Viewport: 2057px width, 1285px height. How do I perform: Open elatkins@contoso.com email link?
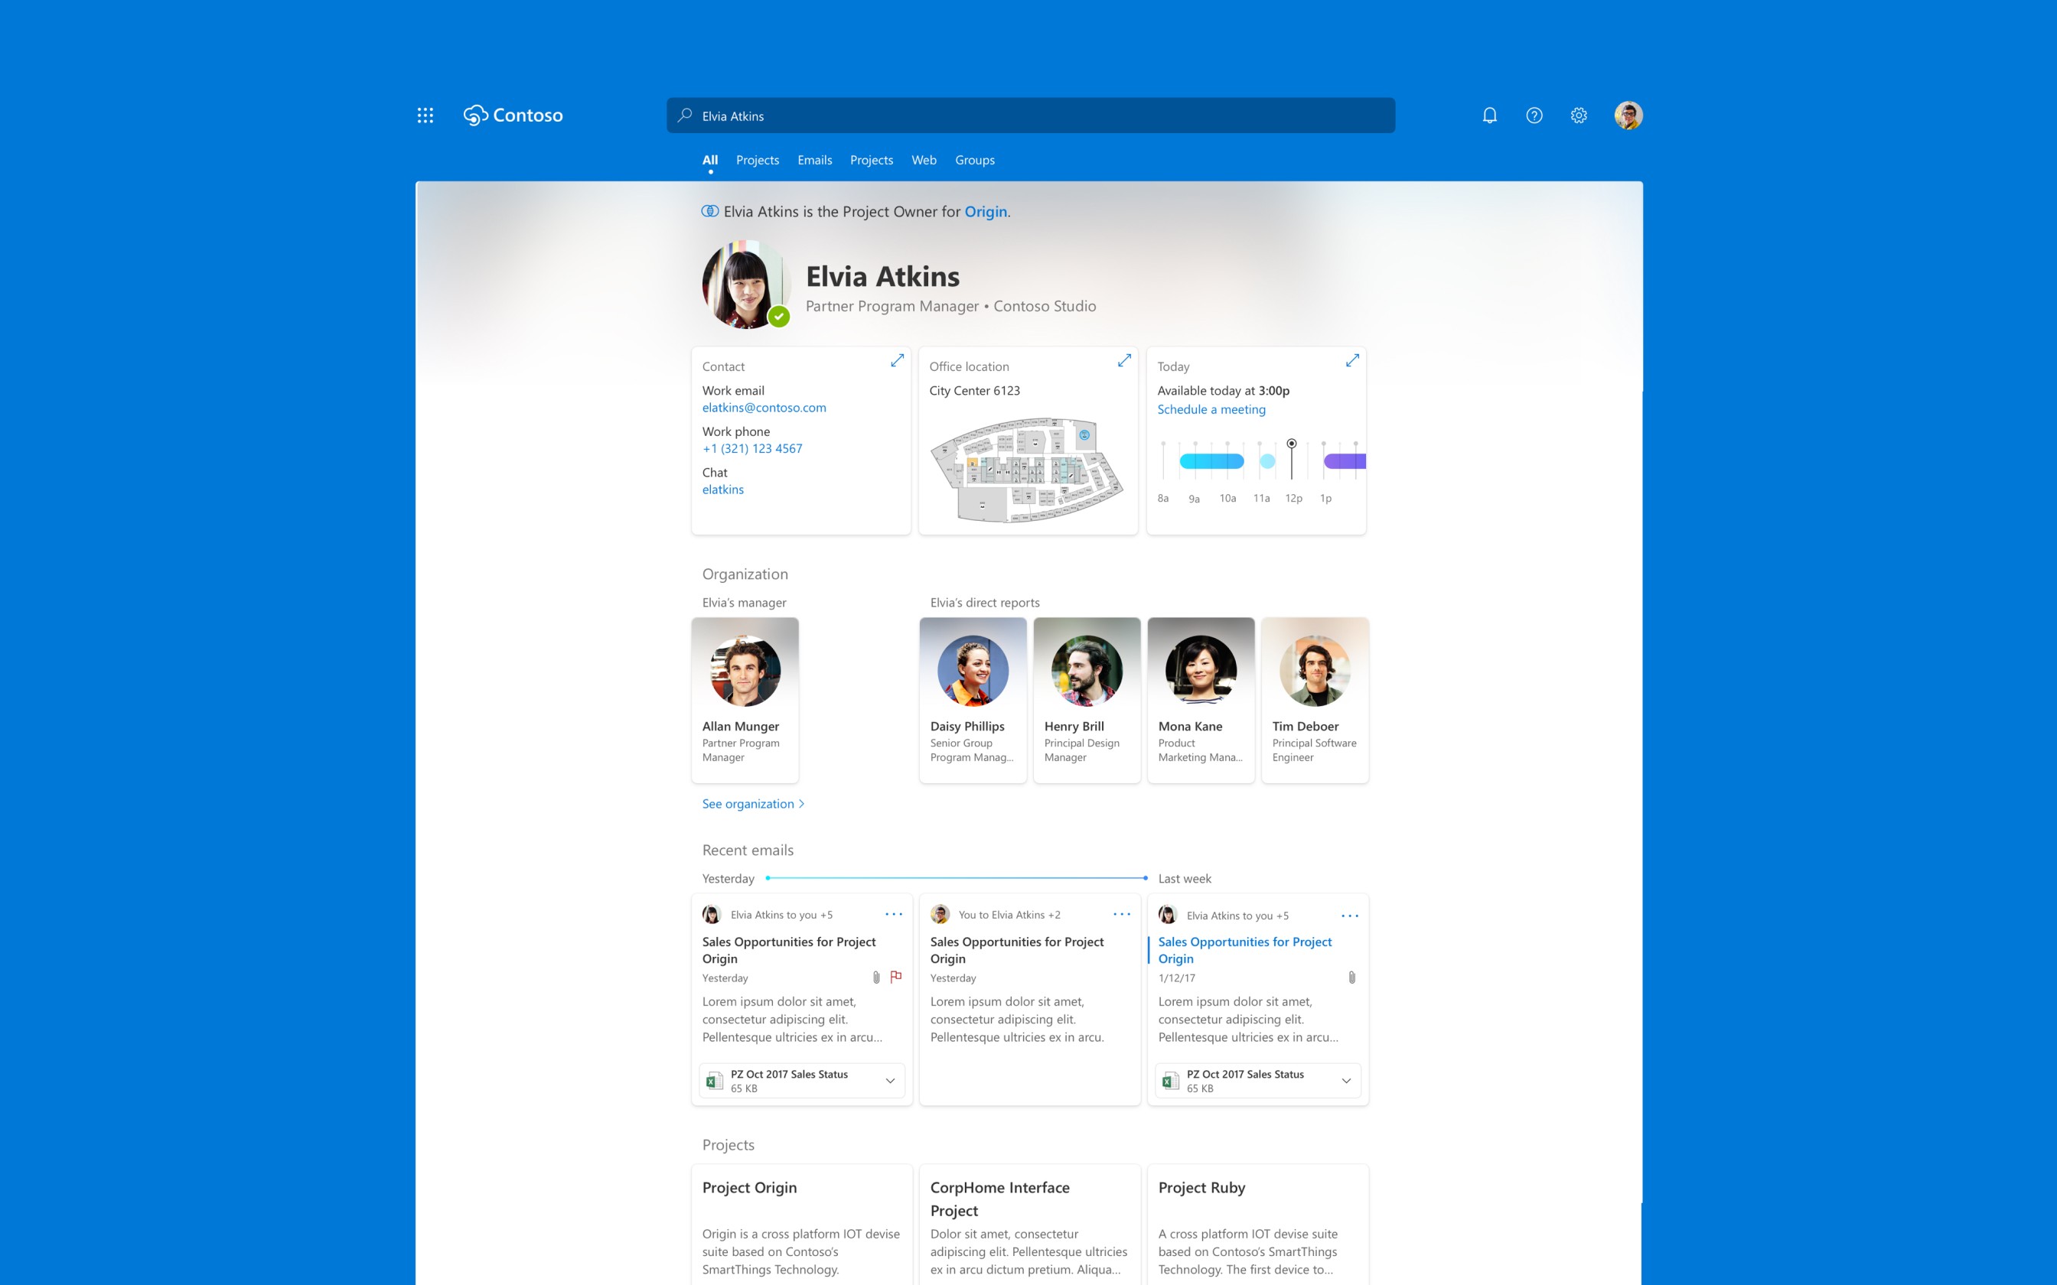763,408
